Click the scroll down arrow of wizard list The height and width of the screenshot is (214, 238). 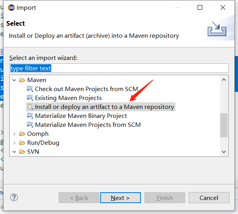pyautogui.click(x=224, y=152)
